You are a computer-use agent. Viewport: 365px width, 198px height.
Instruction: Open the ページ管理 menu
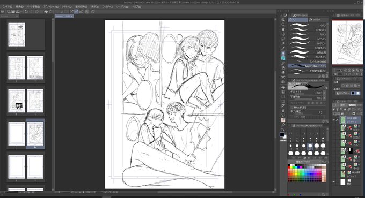pyautogui.click(x=33, y=7)
